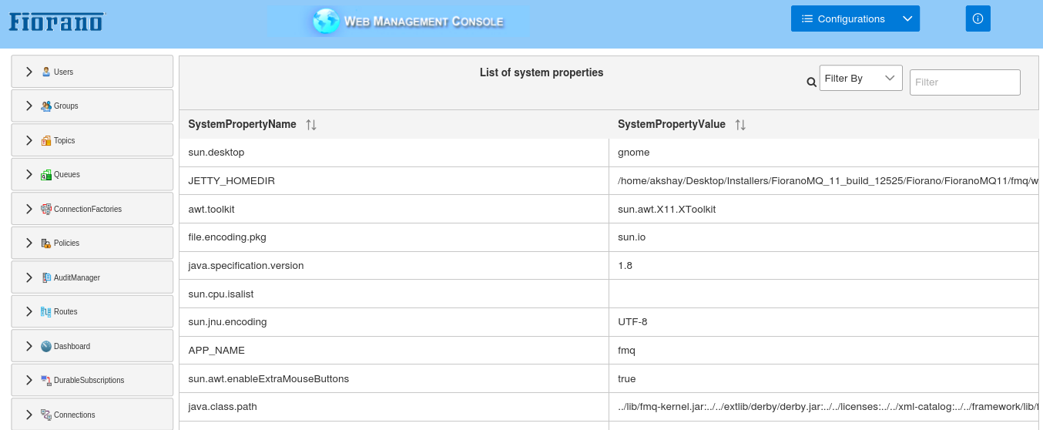Expand the Queues chevron
Screen dimensions: 1043x430
(x=29, y=174)
